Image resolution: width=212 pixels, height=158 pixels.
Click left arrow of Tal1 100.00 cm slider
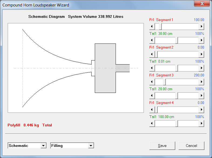pyautogui.click(x=152, y=123)
